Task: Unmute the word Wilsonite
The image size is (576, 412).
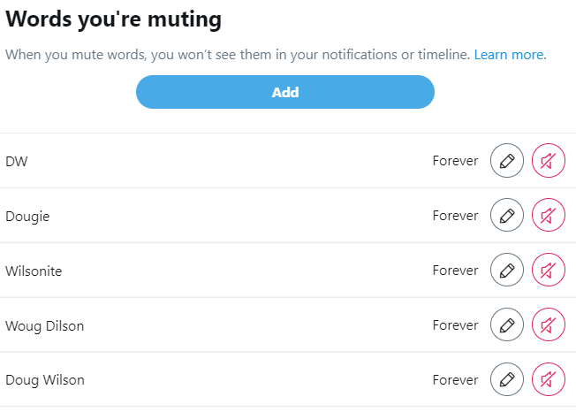Action: [549, 270]
